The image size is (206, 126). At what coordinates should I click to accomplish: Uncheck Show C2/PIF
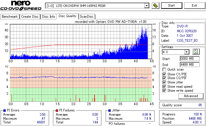click(x=164, y=78)
